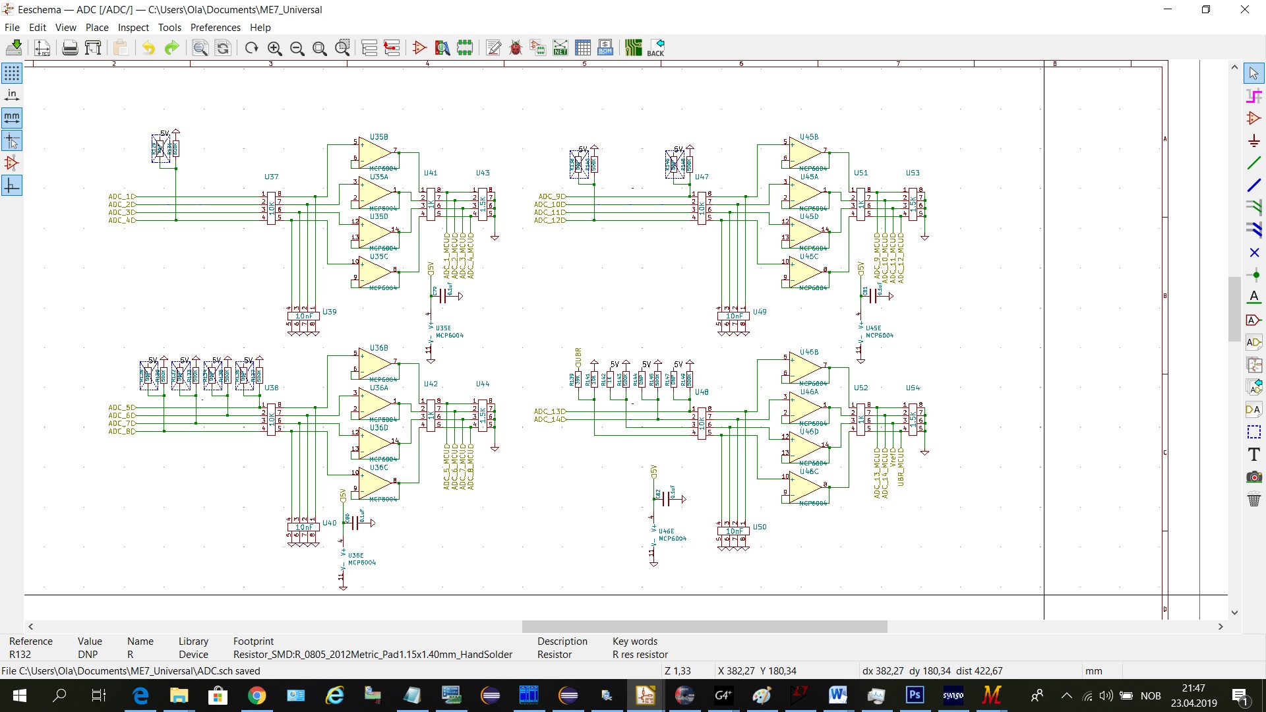Open the Preferences dropdown menu
Viewport: 1266px width, 712px height.
pos(215,27)
